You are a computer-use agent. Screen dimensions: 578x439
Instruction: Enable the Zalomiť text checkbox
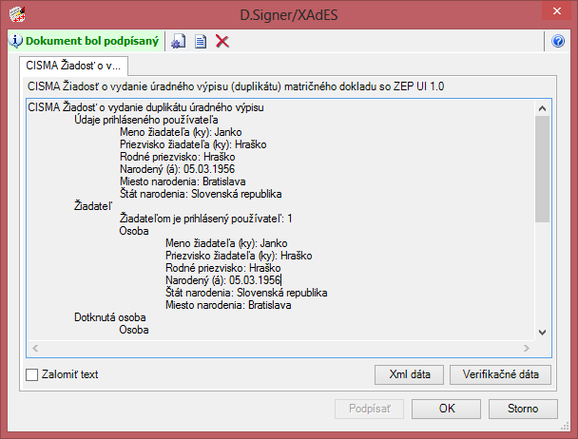tap(31, 375)
